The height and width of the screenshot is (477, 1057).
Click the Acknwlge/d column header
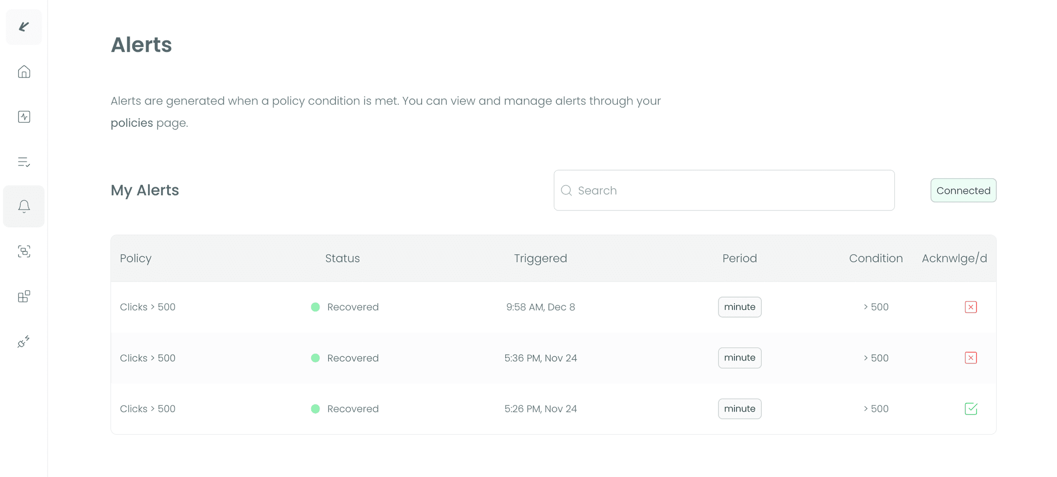[x=954, y=258]
